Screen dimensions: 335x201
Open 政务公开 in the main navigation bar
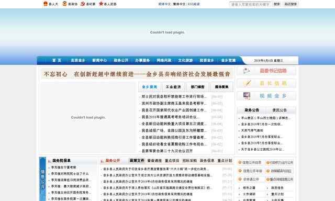click(x=121, y=60)
